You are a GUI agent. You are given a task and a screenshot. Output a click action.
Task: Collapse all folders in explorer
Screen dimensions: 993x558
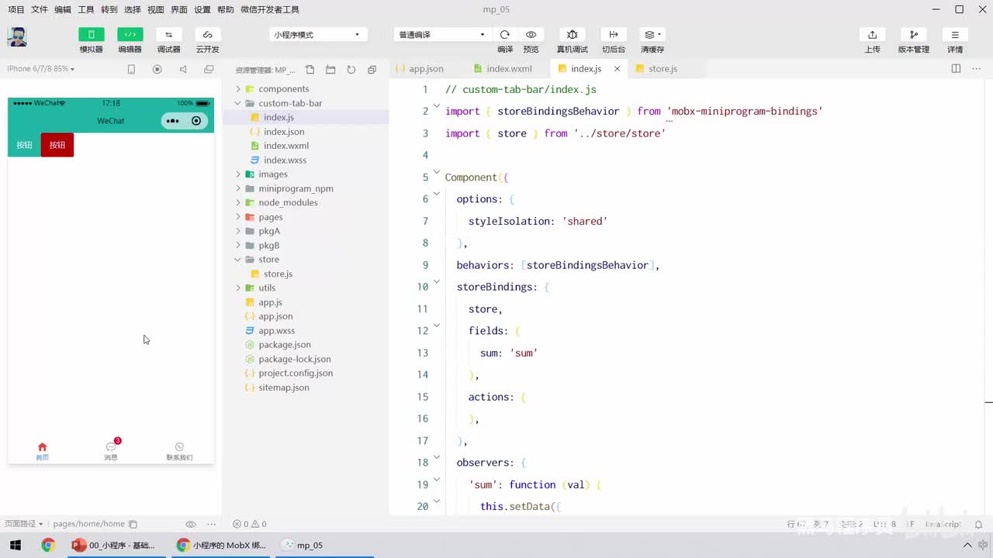(x=372, y=70)
